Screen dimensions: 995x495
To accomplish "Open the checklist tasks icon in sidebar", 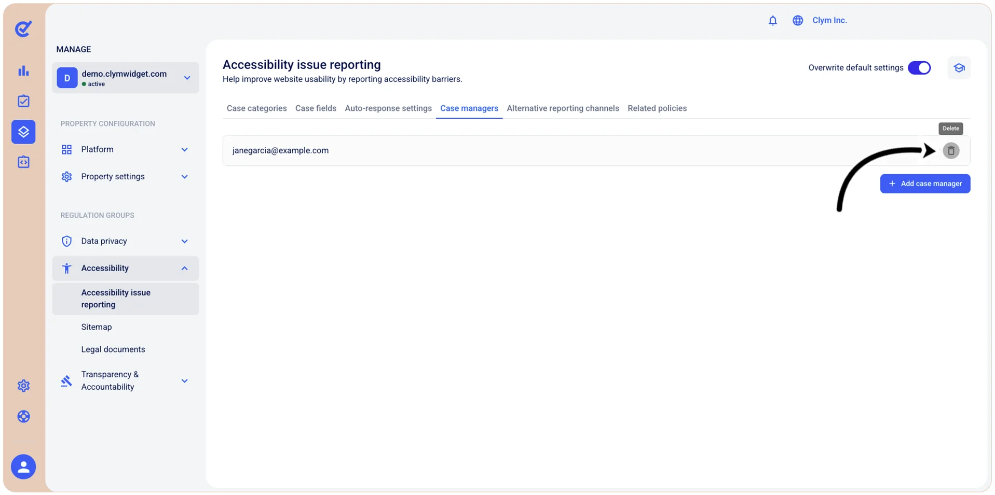I will 23,101.
